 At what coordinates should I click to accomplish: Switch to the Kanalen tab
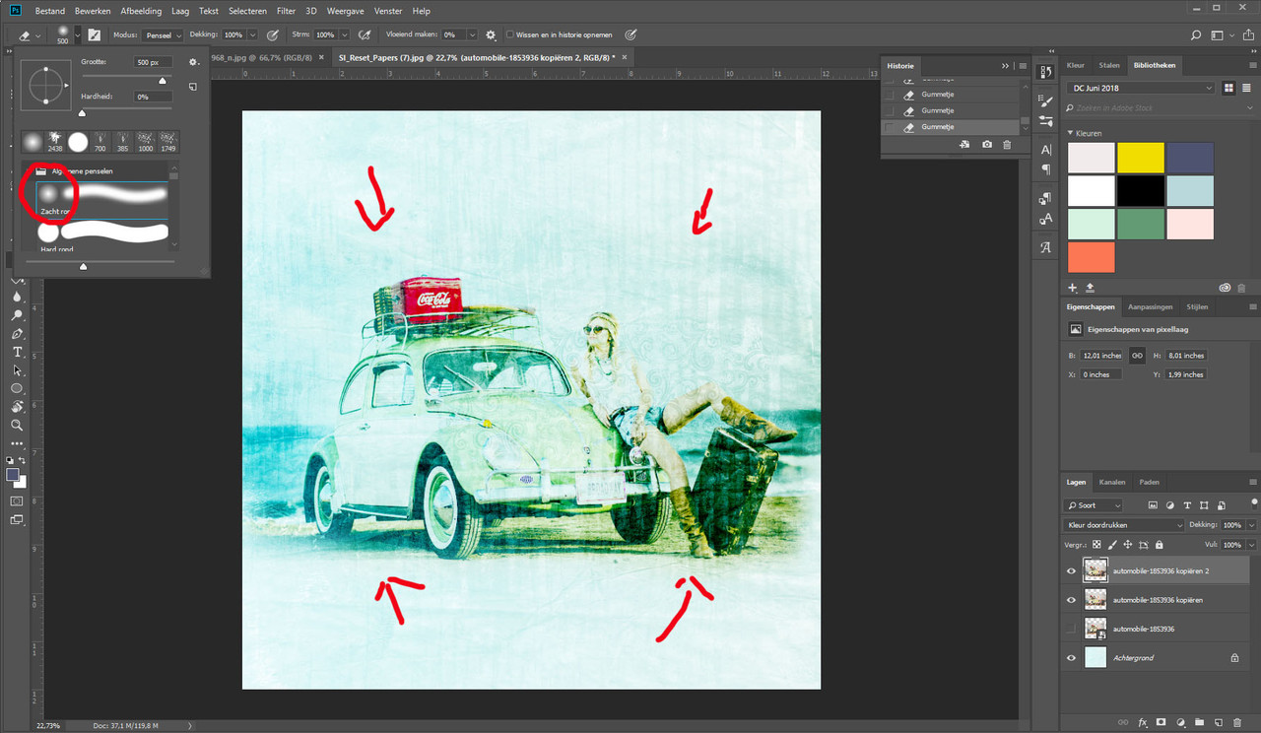[1112, 482]
